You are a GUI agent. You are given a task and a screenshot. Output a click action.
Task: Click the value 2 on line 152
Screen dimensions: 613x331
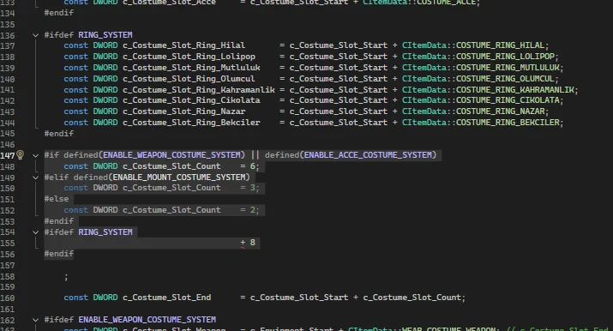[253, 210]
